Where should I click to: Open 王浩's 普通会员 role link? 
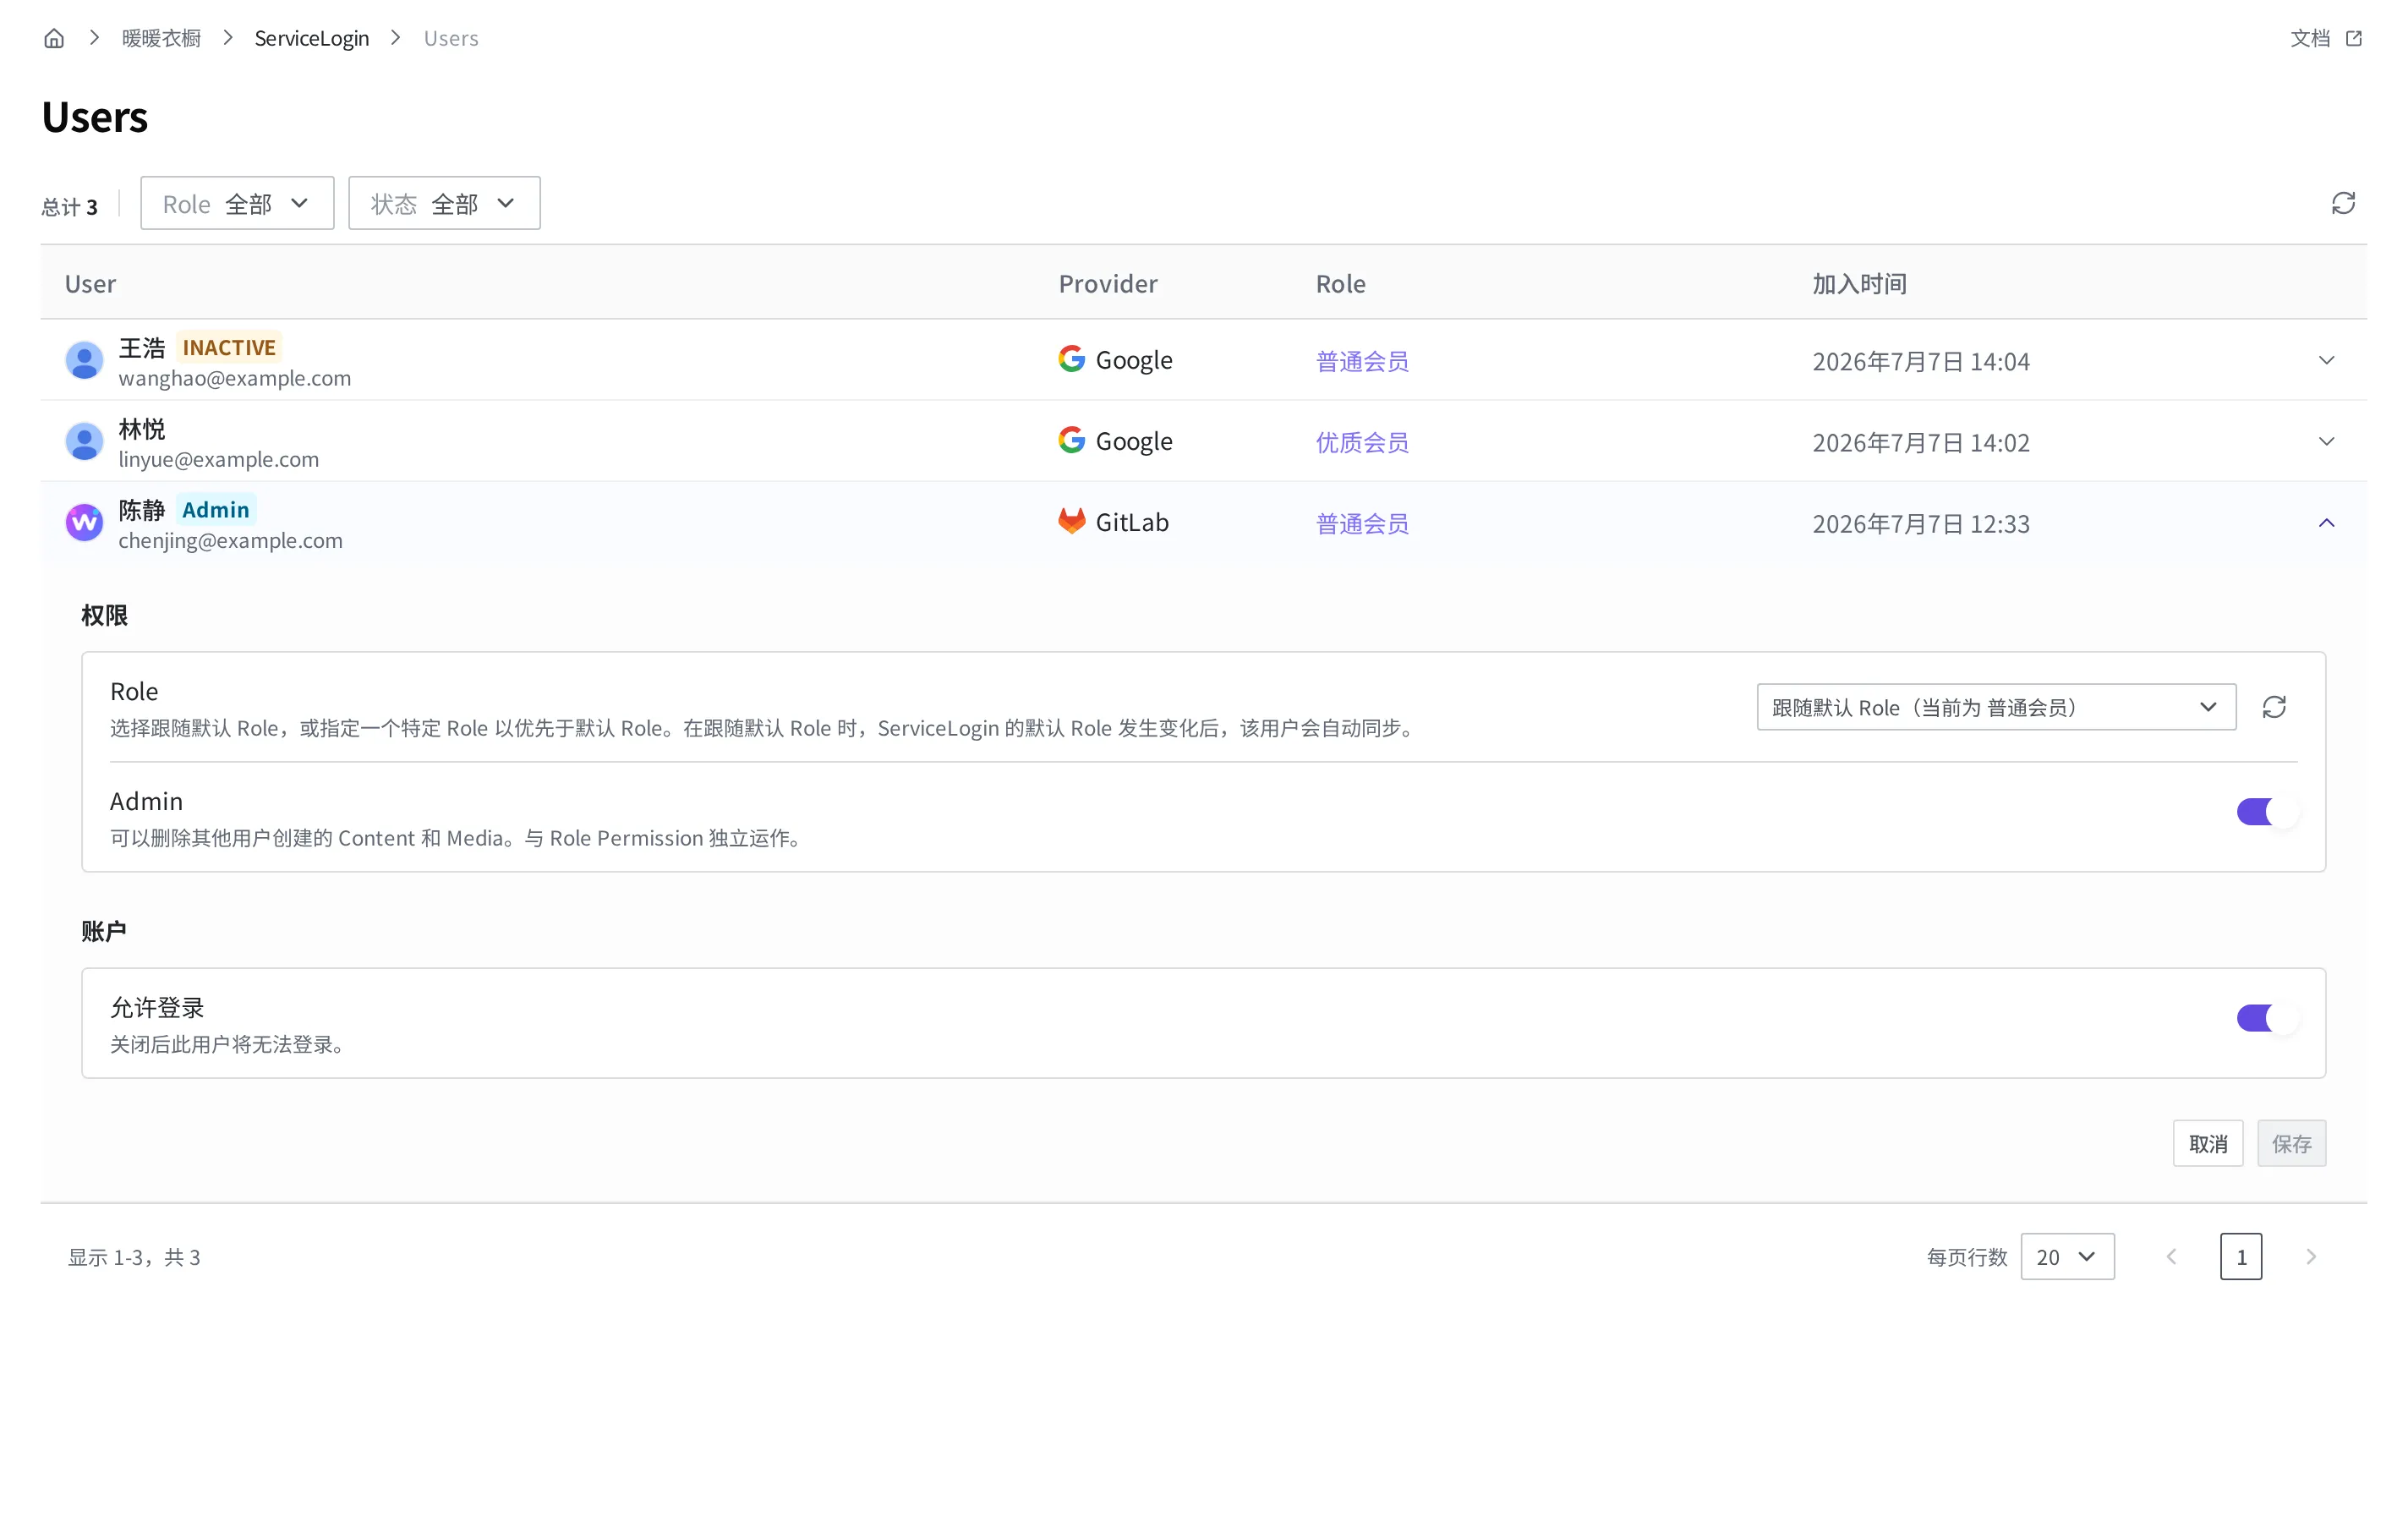pos(1361,361)
